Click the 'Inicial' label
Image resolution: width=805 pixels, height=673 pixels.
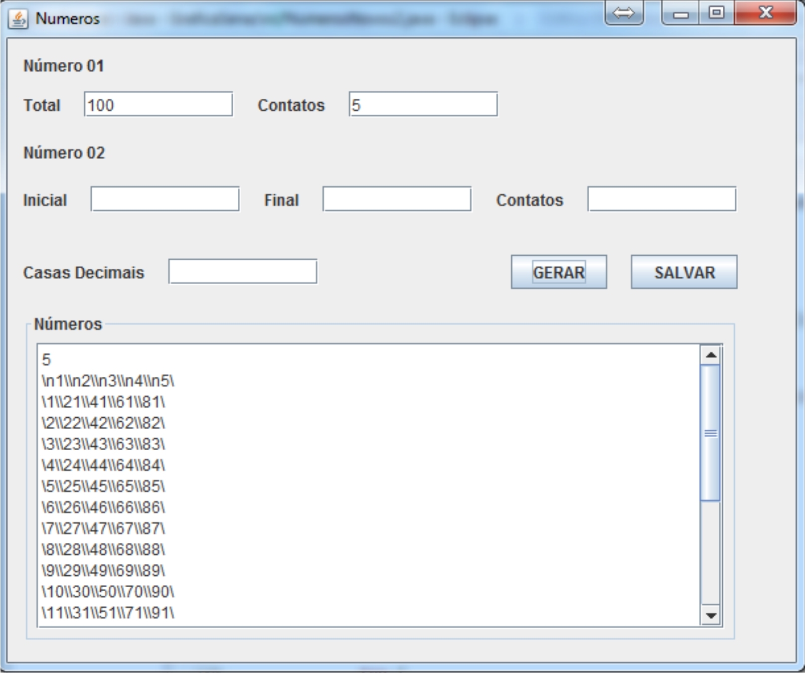[x=45, y=200]
